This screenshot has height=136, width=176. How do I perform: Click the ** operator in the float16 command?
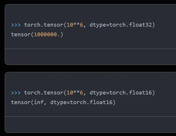pos(76,92)
